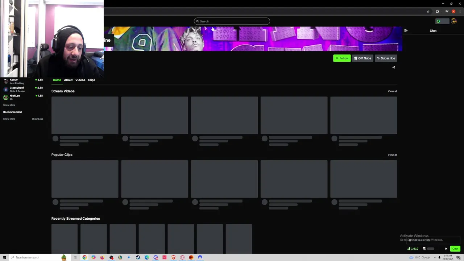Click the Recommended heading in the sidebar
This screenshot has width=464, height=261.
(x=12, y=112)
